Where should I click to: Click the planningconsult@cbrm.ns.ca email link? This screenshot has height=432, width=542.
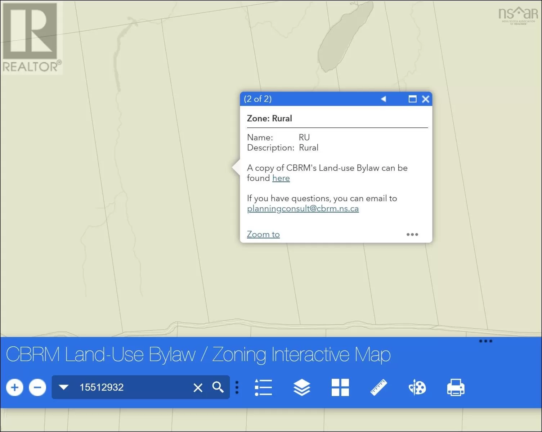tap(303, 209)
